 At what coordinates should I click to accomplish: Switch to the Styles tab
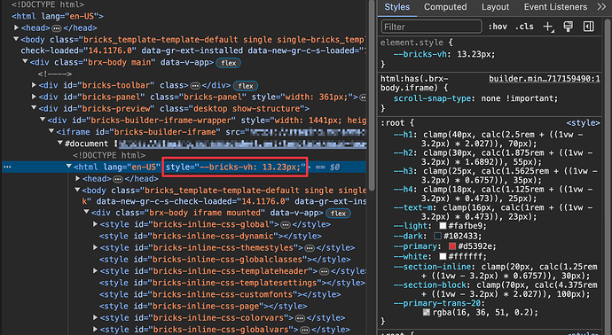[x=397, y=7]
